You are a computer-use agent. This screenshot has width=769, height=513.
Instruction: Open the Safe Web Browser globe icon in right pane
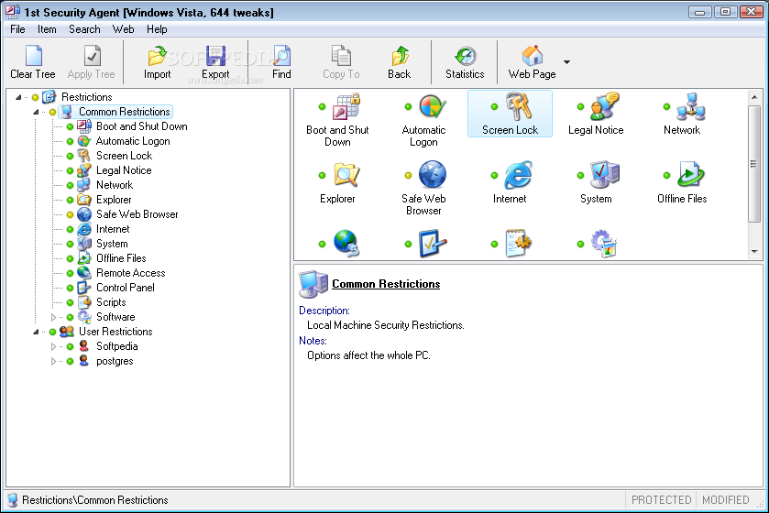coord(433,174)
